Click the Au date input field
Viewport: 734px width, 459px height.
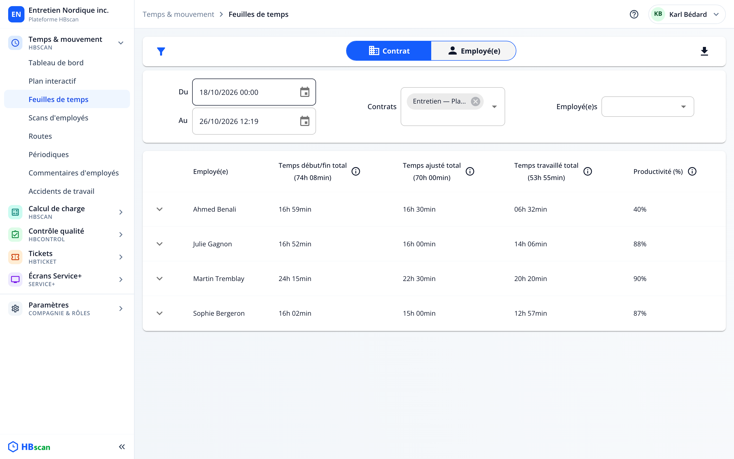[254, 121]
